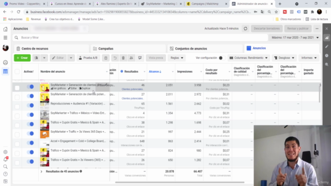Viewport: 331px width, 186px height.
Task: Select the table grid view icon in sidebar
Action: 6,72
